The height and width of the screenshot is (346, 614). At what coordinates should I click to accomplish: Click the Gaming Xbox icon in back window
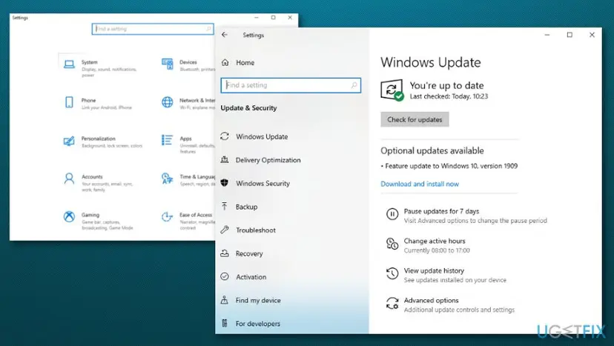pyautogui.click(x=69, y=216)
